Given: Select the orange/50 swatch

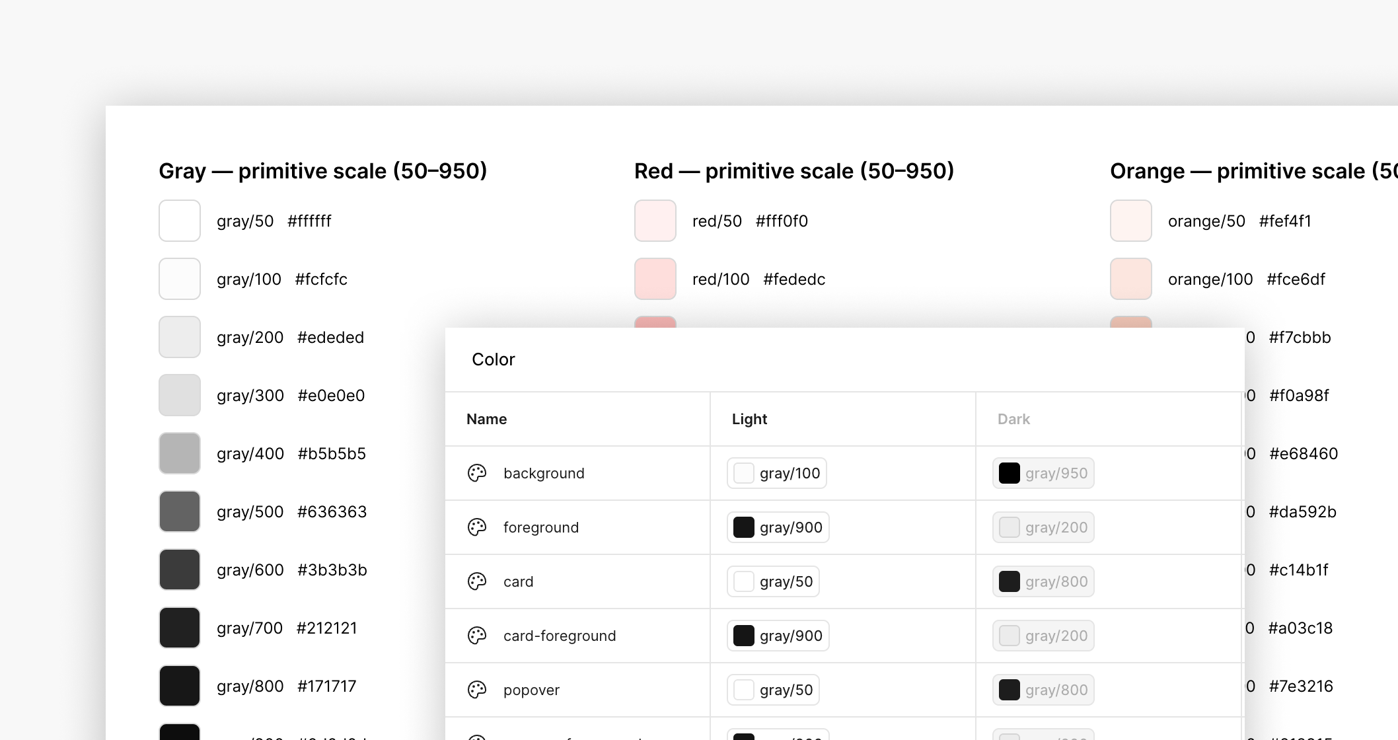Looking at the screenshot, I should click(x=1131, y=221).
